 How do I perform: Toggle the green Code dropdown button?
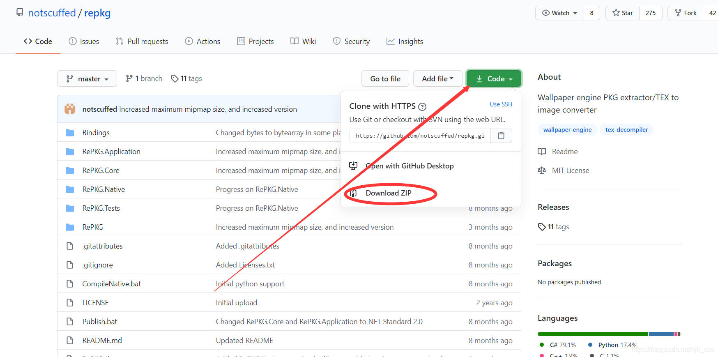(x=494, y=78)
